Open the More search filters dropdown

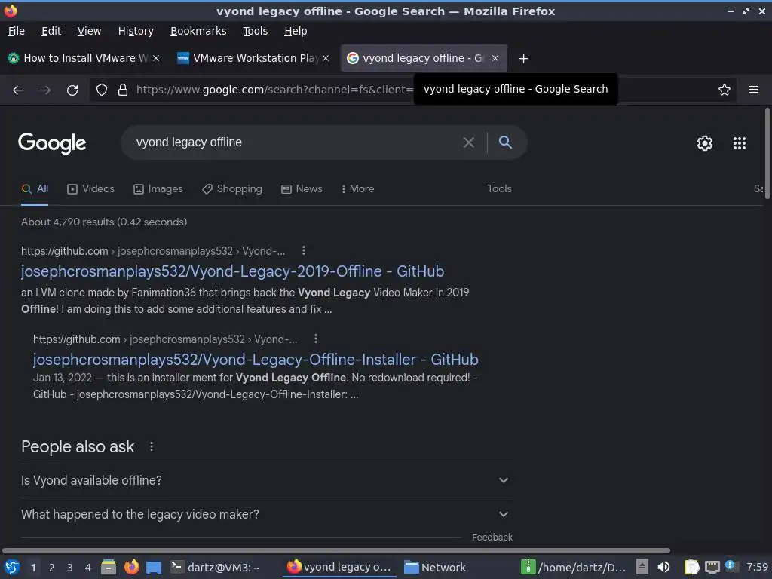click(358, 189)
